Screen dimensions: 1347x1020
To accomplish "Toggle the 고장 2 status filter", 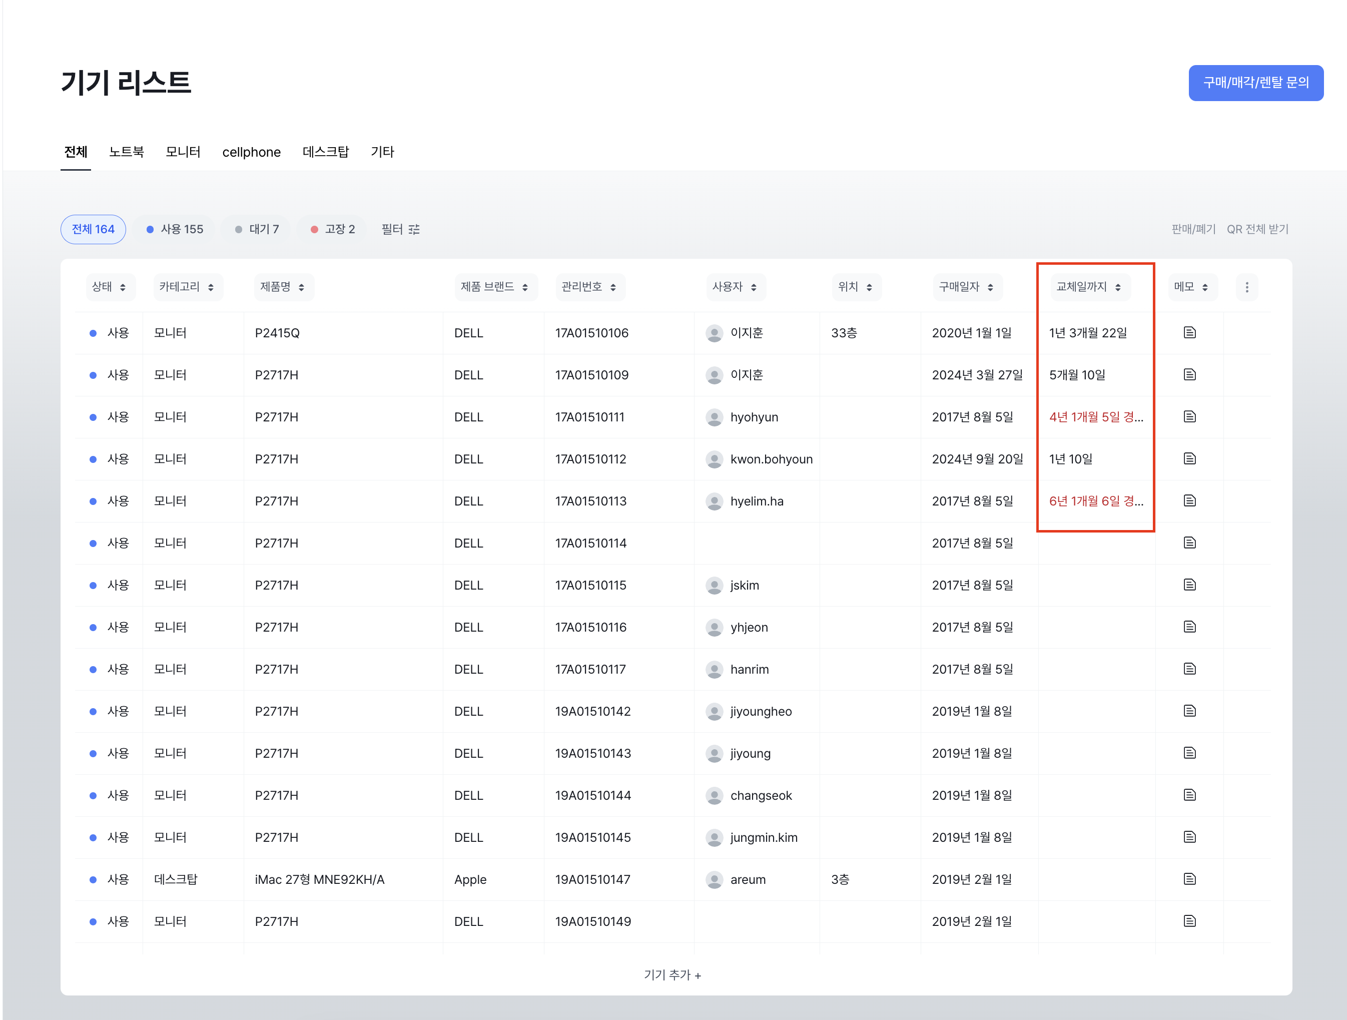I will pyautogui.click(x=332, y=230).
